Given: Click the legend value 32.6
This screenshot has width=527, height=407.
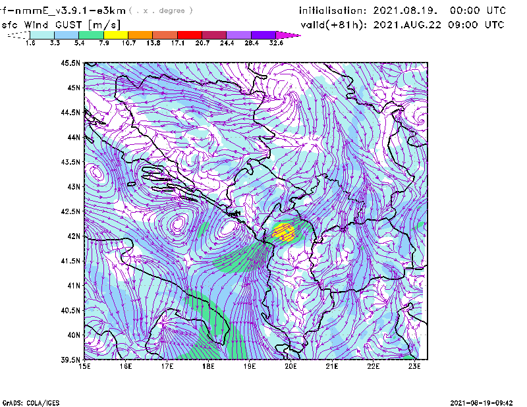Looking at the screenshot, I should [x=276, y=43].
